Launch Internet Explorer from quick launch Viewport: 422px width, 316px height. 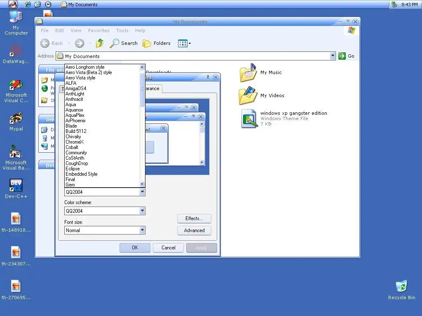28,4
